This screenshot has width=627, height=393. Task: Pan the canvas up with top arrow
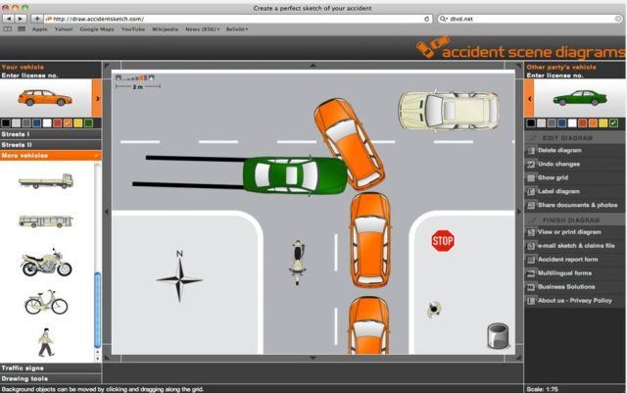pyautogui.click(x=313, y=66)
